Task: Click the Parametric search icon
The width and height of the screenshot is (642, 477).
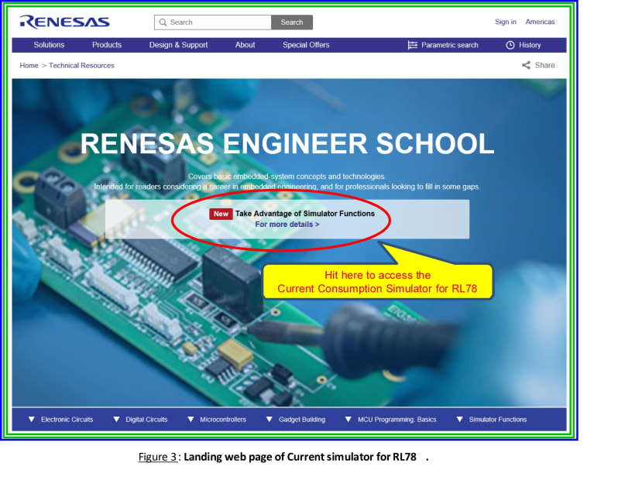Action: coord(412,45)
